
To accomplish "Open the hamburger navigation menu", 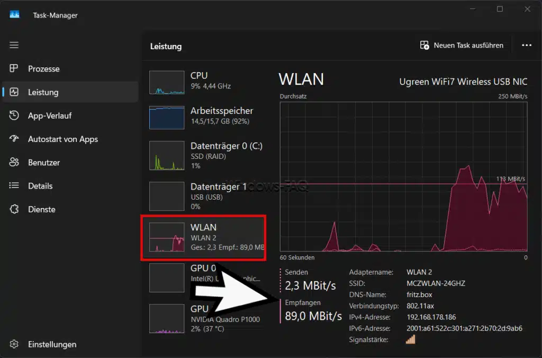I will [14, 45].
